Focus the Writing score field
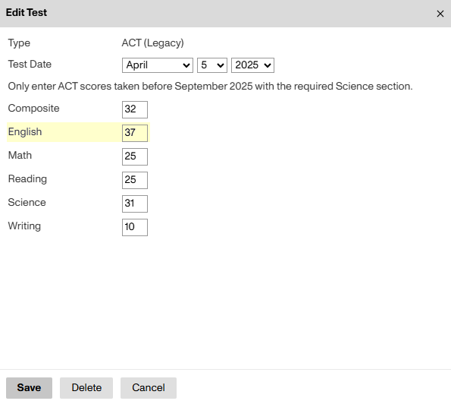Screen dimensions: 451x404 [135, 227]
